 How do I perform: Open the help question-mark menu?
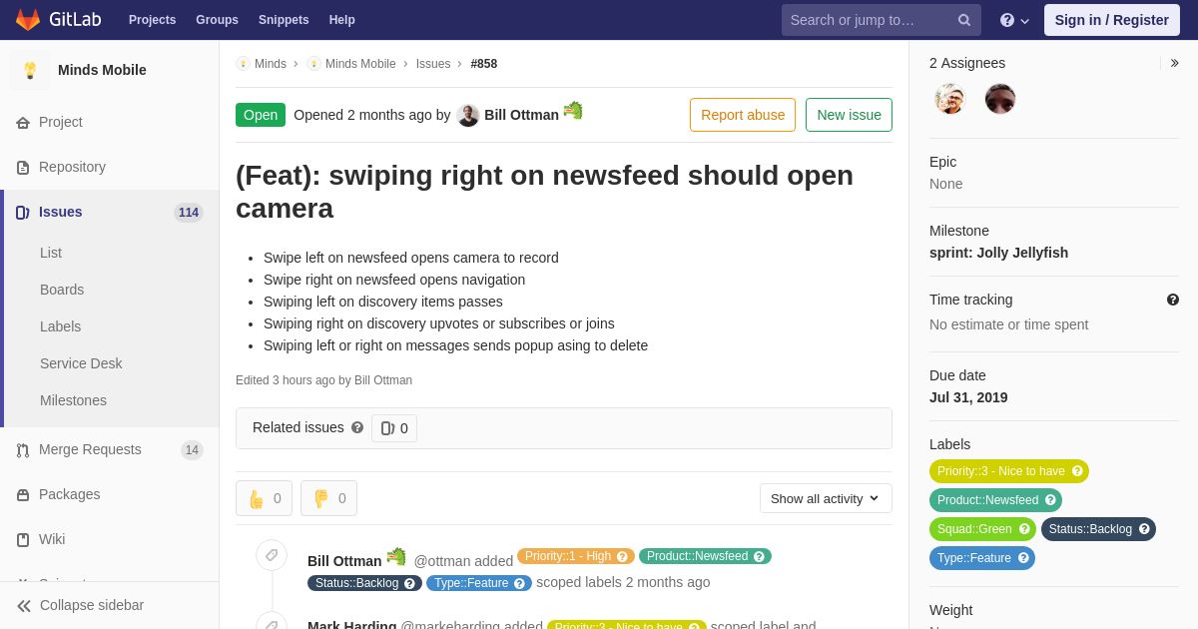[1014, 20]
